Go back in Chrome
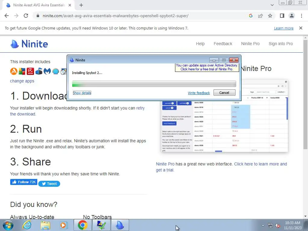The width and height of the screenshot is (308, 231). coord(7,16)
